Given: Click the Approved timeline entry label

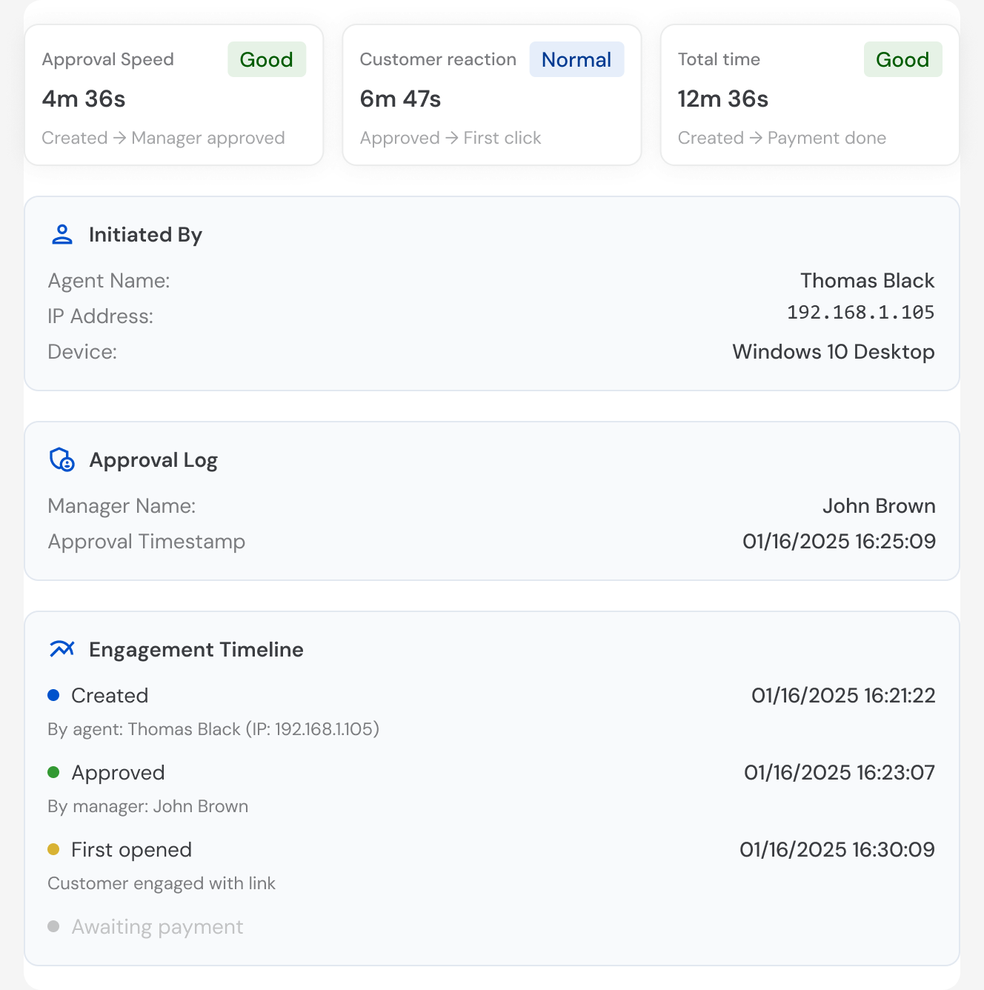Looking at the screenshot, I should pyautogui.click(x=118, y=773).
